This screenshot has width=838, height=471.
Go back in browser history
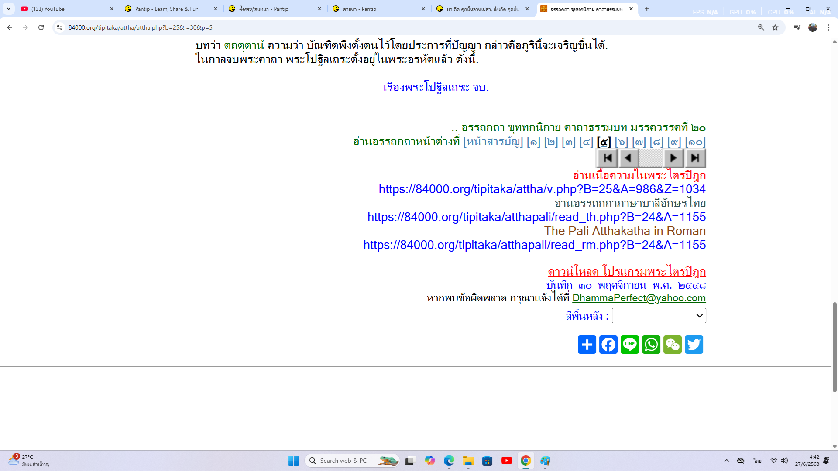tap(10, 27)
